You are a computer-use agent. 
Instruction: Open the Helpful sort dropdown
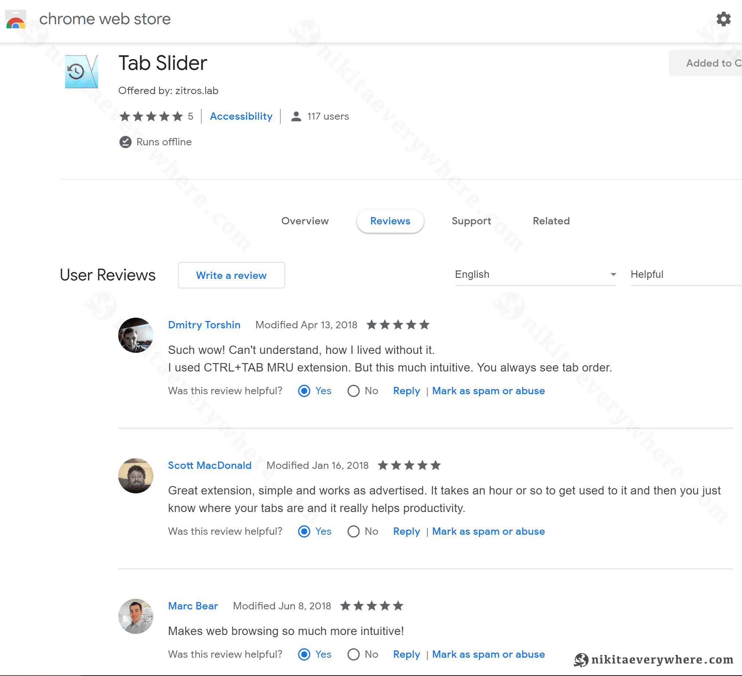tap(686, 275)
